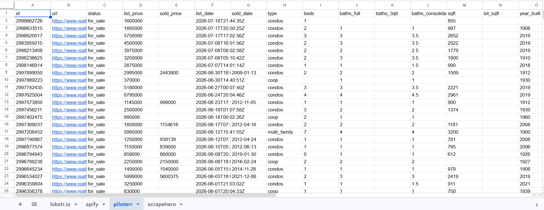Screen dimensions: 544x210
Task: Select cell with id 2997402475
Action: tap(33, 117)
